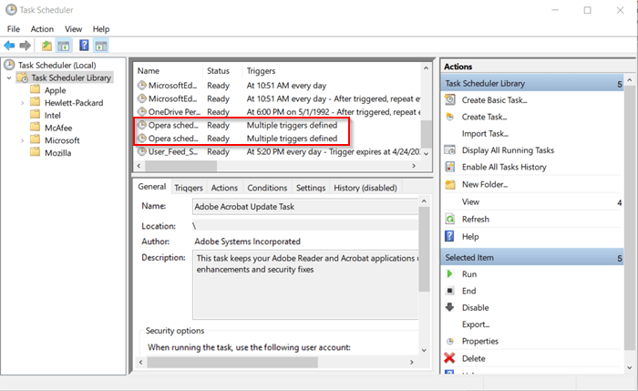The image size is (638, 391).
Task: Click the New Folder icon in Actions
Action: pos(450,184)
